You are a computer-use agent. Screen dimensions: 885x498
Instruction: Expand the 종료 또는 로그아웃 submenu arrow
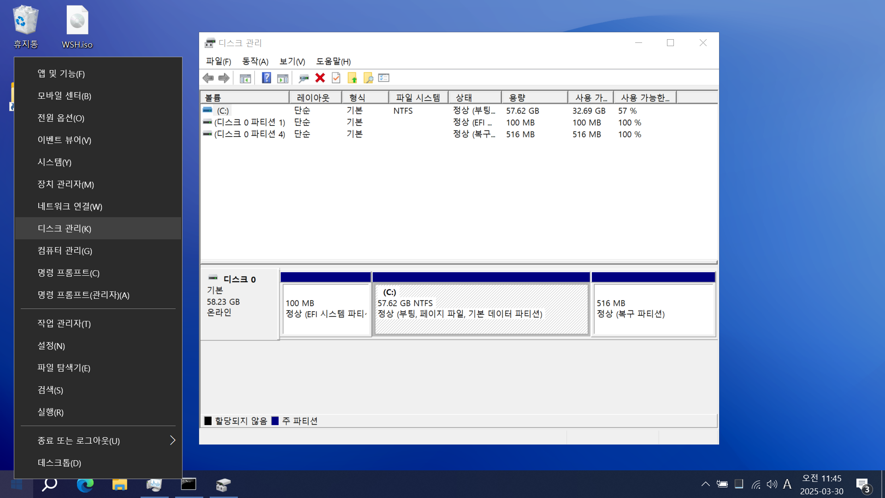[172, 440]
